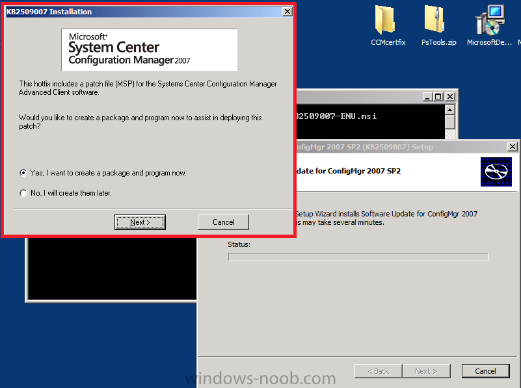
Task: Open the PsTools.zip archive icon
Action: pyautogui.click(x=437, y=25)
